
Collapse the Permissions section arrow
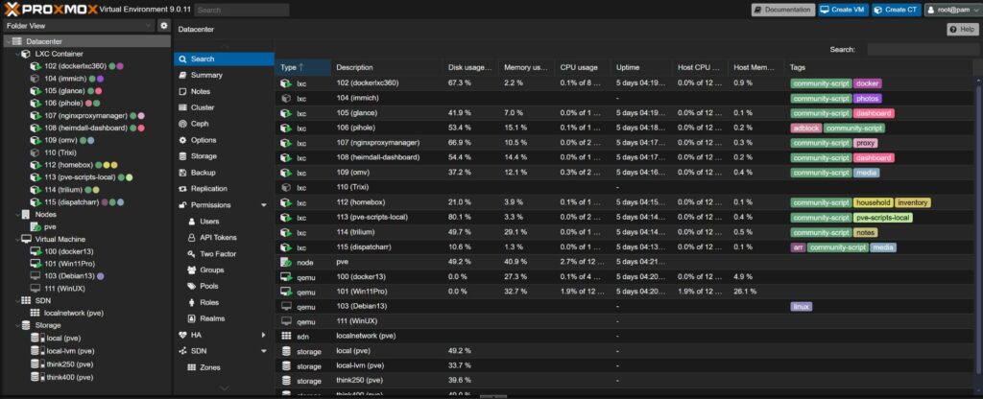click(263, 205)
